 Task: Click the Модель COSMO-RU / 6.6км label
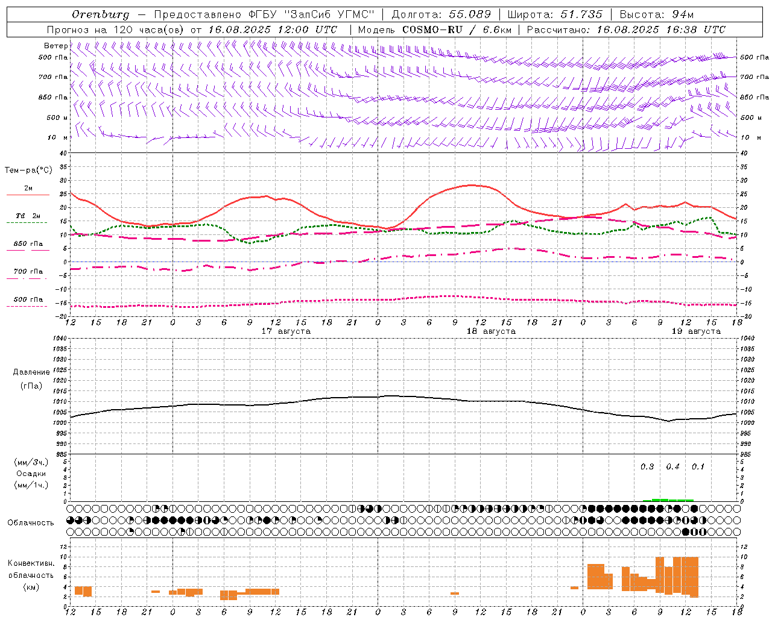tap(434, 30)
